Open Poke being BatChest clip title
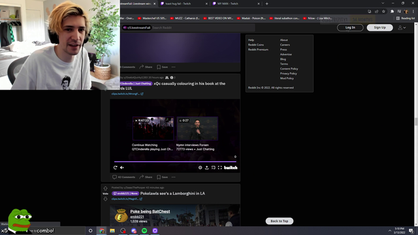Viewport: 418px width, 235px height. (150, 211)
